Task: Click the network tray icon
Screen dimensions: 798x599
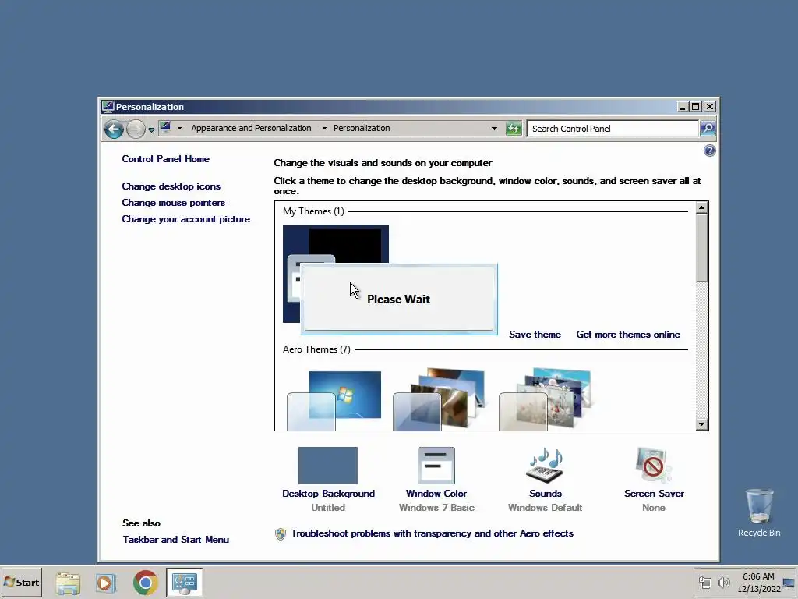Action: 705,582
